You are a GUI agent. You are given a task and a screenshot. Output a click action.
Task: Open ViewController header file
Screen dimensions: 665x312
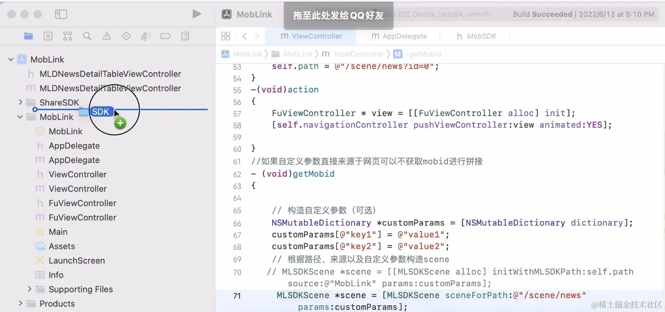click(x=71, y=174)
